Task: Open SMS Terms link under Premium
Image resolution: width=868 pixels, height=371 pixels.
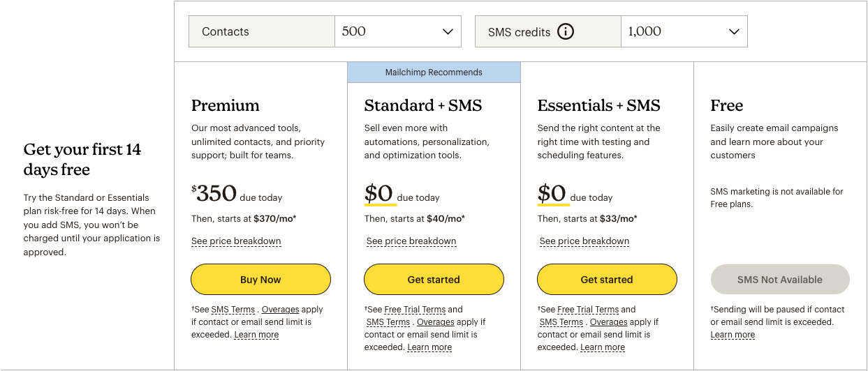Action: [x=233, y=310]
